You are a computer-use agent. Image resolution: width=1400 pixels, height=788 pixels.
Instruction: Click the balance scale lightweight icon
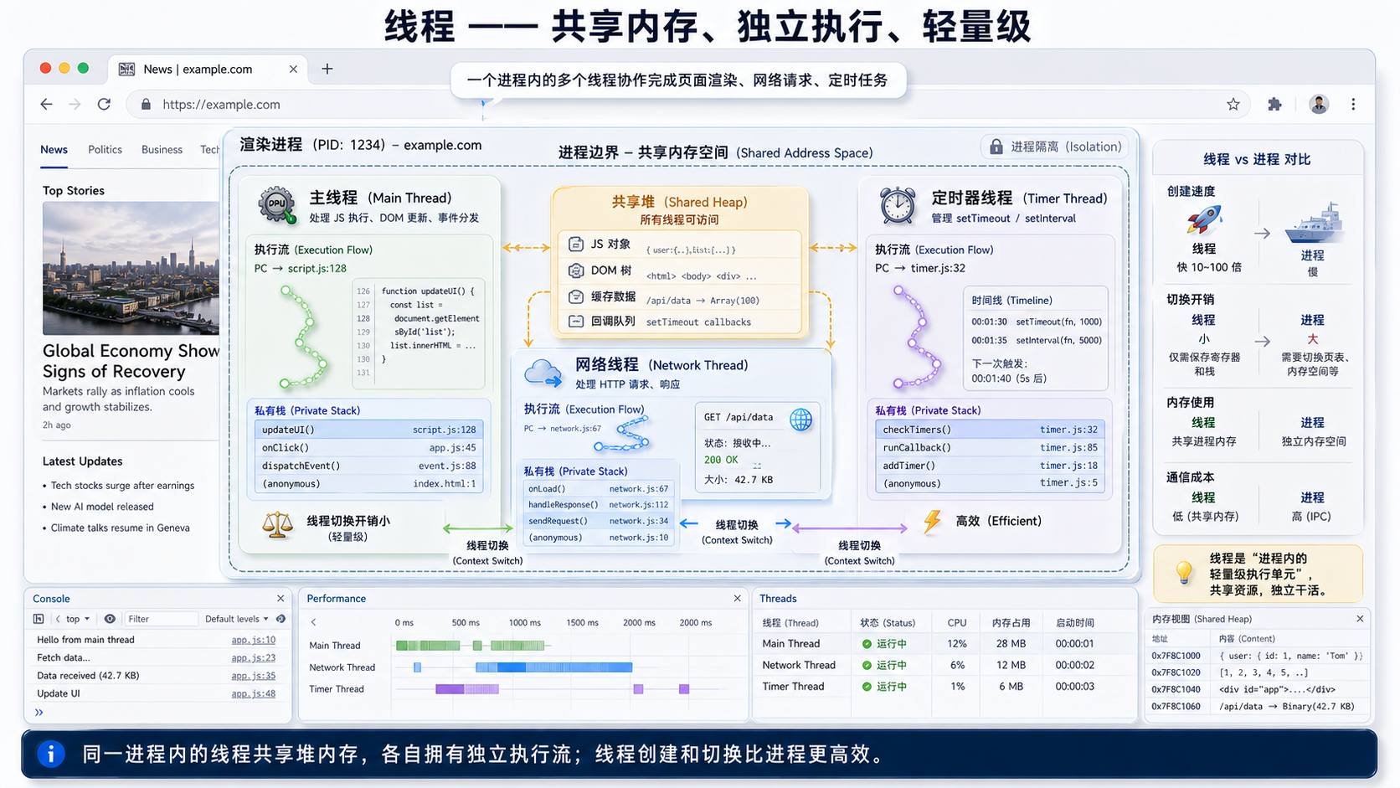pyautogui.click(x=277, y=525)
